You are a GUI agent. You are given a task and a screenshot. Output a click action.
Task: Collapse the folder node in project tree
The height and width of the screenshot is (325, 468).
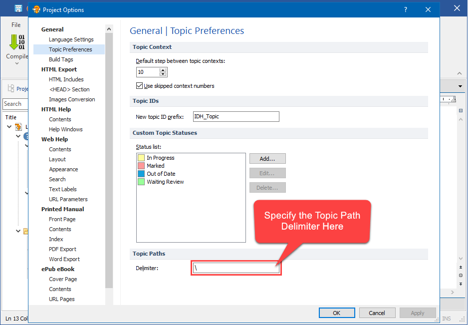(x=18, y=231)
